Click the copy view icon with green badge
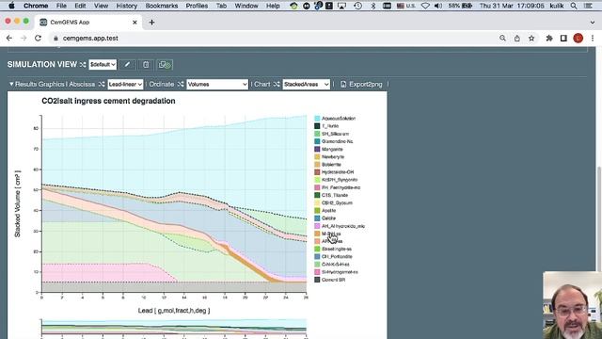The width and height of the screenshot is (602, 339). coord(165,65)
